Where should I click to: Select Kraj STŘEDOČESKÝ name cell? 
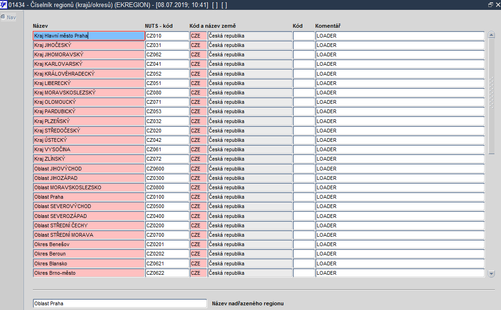89,131
